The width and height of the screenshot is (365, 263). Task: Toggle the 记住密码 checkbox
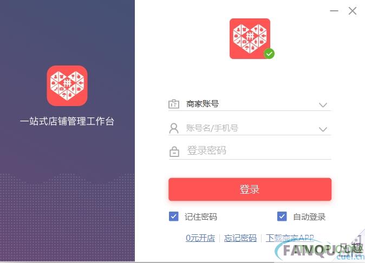[x=174, y=216]
